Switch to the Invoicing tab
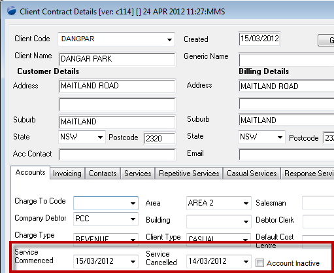This screenshot has height=273, width=334. [x=67, y=173]
